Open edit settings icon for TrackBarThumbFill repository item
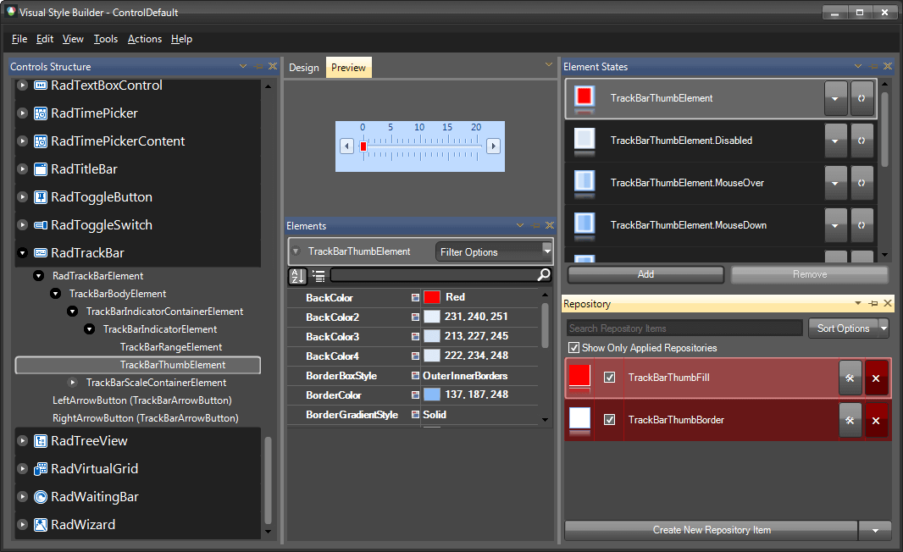The height and width of the screenshot is (552, 903). 850,378
